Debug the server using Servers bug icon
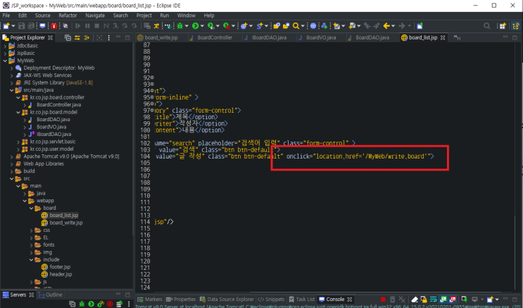523x308 pixels. [82, 304]
